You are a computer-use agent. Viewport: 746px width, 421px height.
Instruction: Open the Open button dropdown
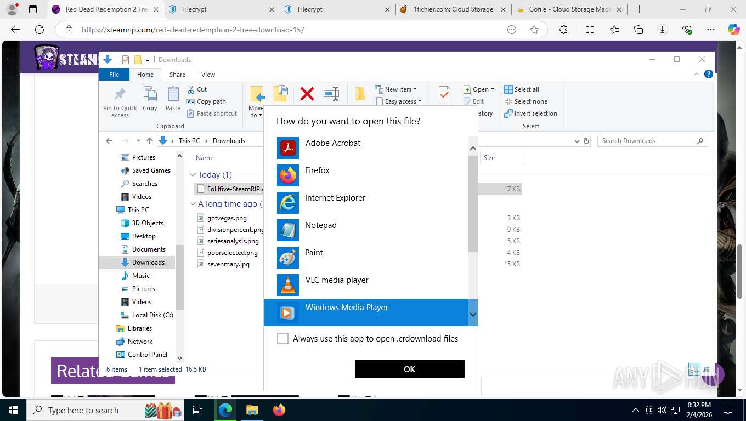[479, 89]
